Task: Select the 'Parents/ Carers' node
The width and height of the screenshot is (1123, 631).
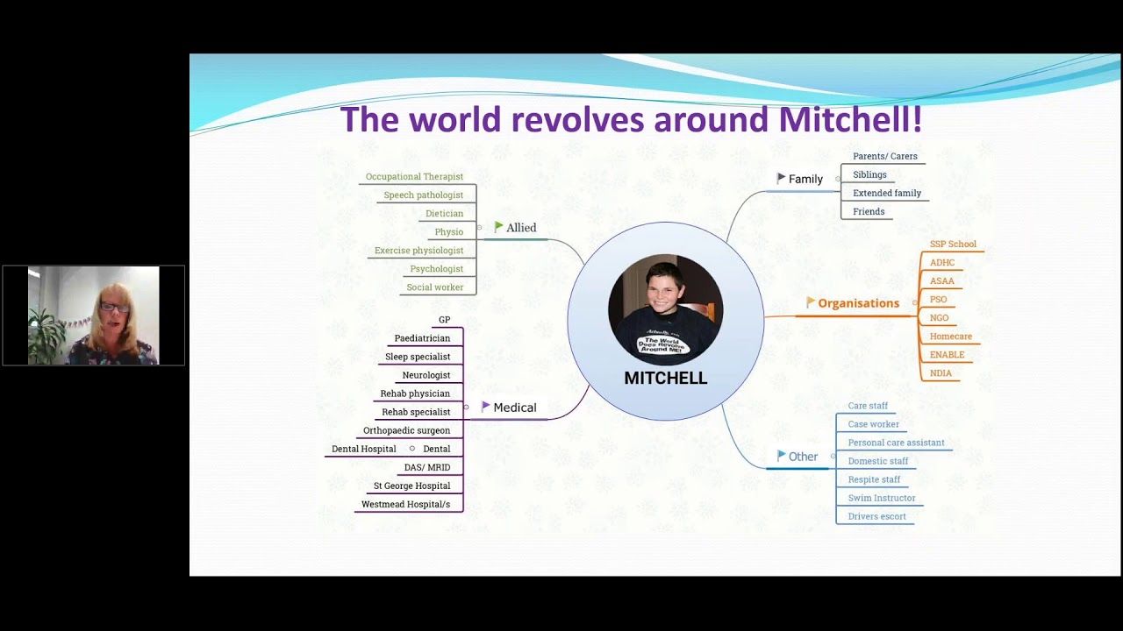Action: [885, 156]
